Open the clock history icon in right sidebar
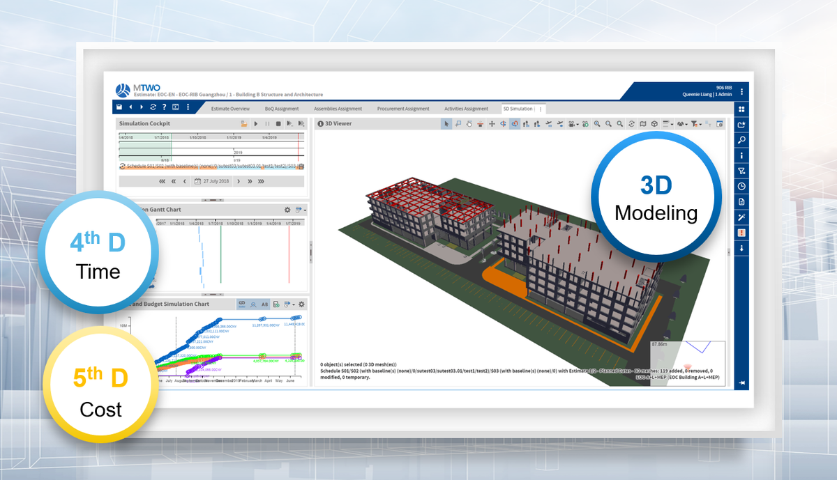Image resolution: width=837 pixels, height=480 pixels. coord(741,186)
